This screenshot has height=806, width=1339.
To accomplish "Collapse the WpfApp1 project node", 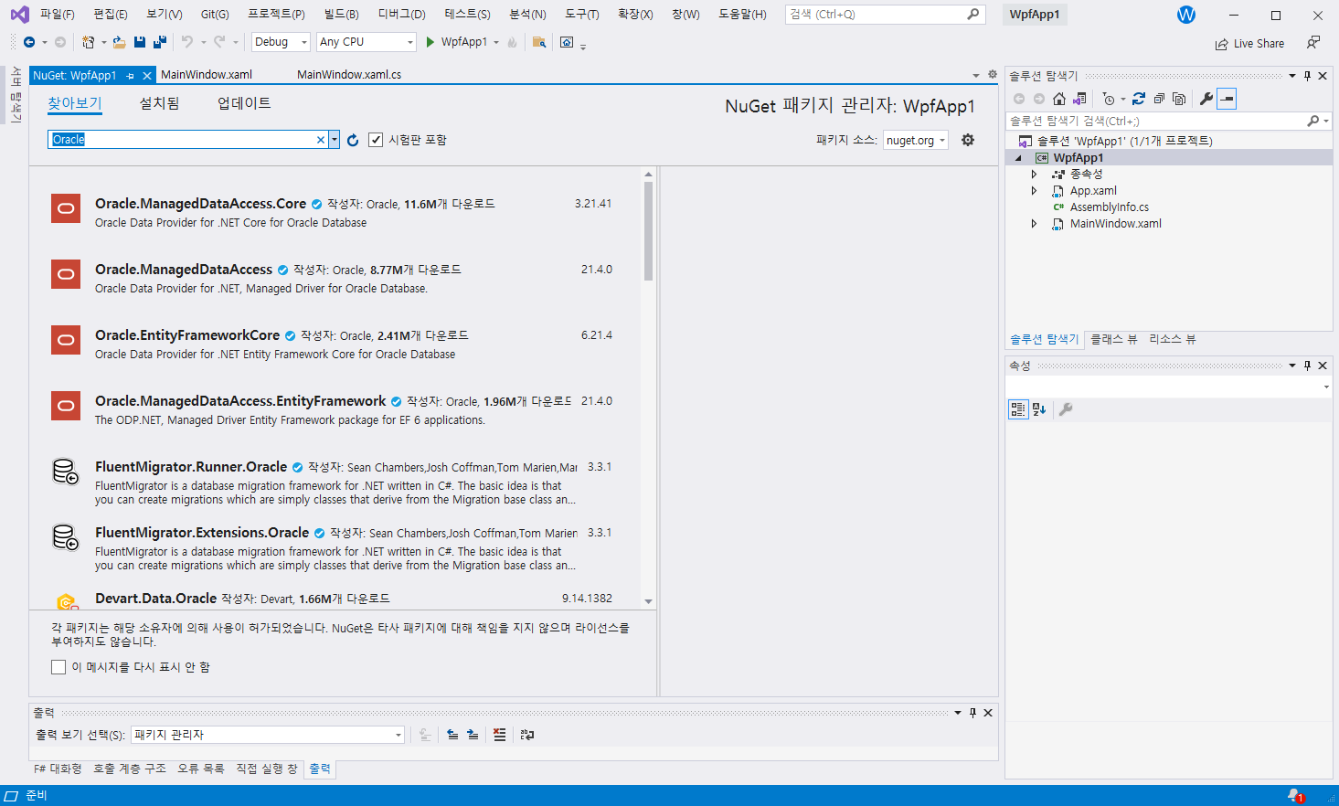I will (x=1018, y=158).
